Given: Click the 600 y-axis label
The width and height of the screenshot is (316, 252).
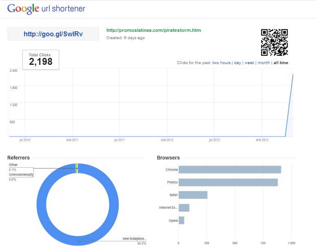Looking at the screenshot, I should tap(12, 122).
